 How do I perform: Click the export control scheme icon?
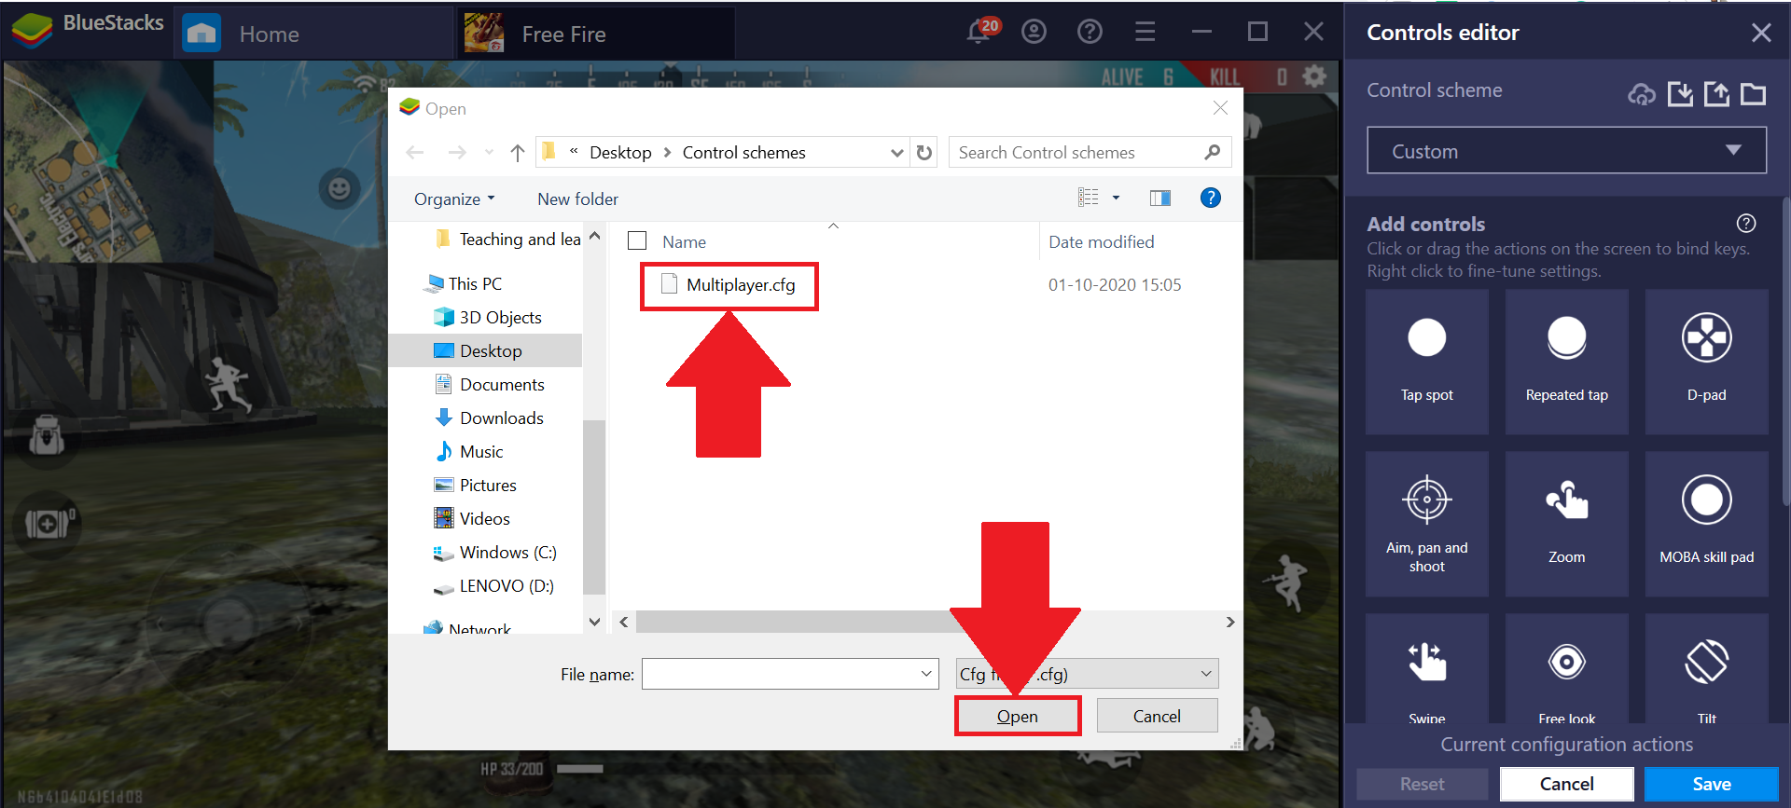(1716, 93)
